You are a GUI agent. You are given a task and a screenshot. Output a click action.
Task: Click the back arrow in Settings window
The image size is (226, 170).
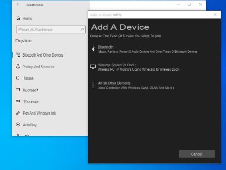coord(18,4)
